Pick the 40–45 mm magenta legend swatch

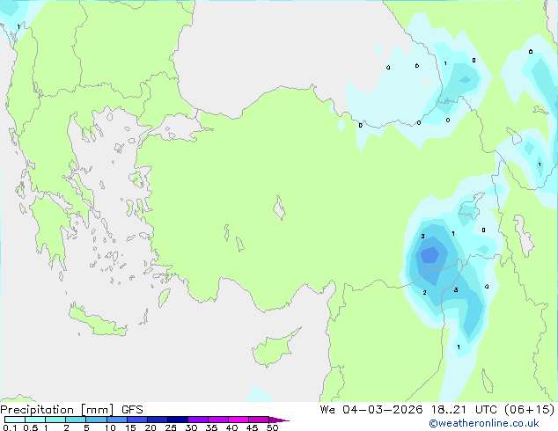pyautogui.click(x=239, y=420)
